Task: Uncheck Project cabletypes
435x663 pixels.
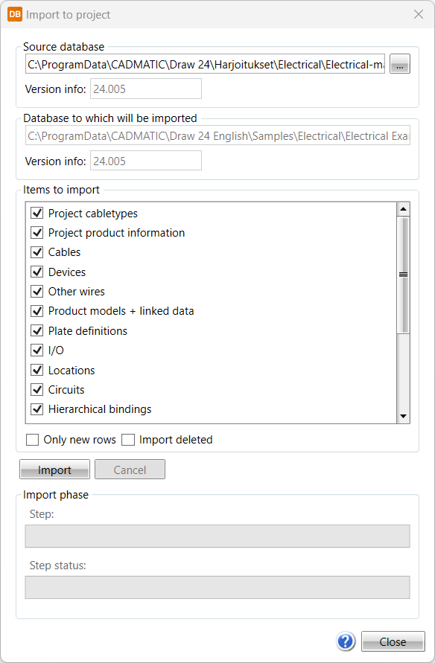Action: tap(37, 213)
